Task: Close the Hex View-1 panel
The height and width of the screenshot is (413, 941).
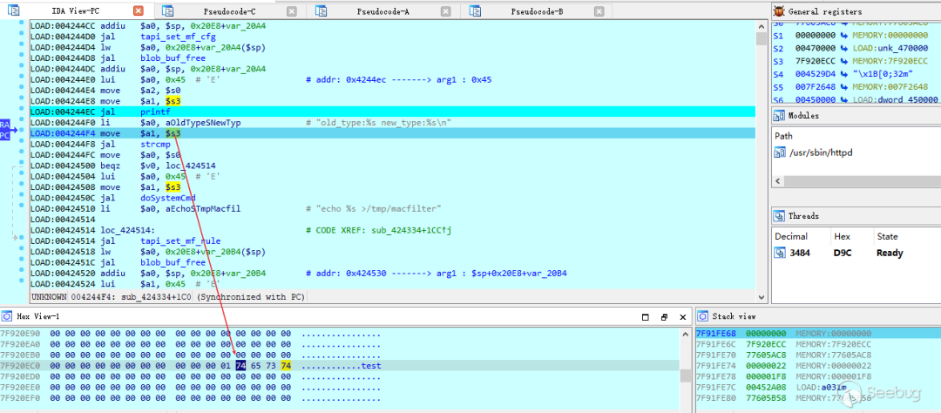Action: coord(683,316)
